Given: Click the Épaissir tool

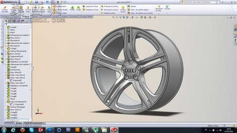Looking at the screenshot, I should coord(132,6).
